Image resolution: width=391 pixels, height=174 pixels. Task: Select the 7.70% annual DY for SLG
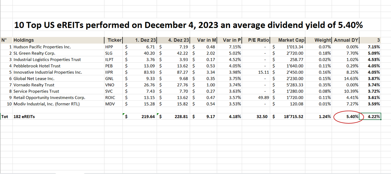353,53
